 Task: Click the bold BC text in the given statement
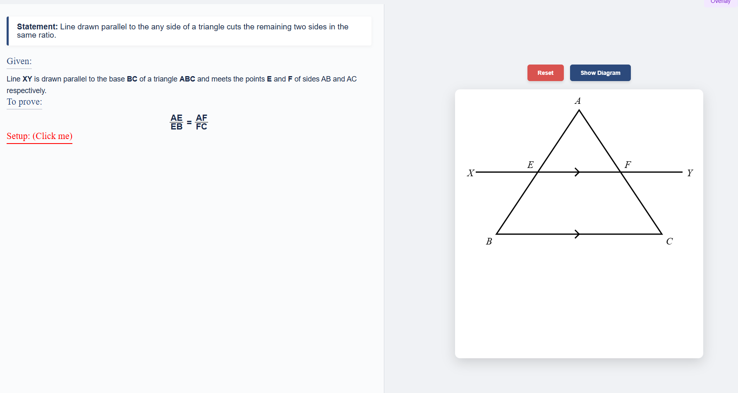132,79
